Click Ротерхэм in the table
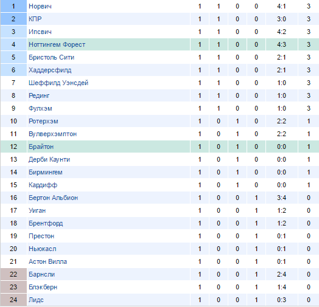Screen dimensions: 319x307 pyautogui.click(x=43, y=121)
